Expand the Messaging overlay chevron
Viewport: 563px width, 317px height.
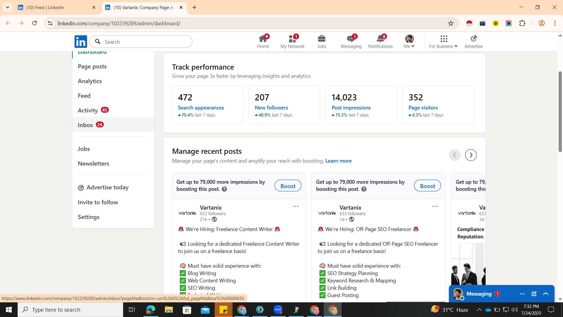(x=546, y=294)
